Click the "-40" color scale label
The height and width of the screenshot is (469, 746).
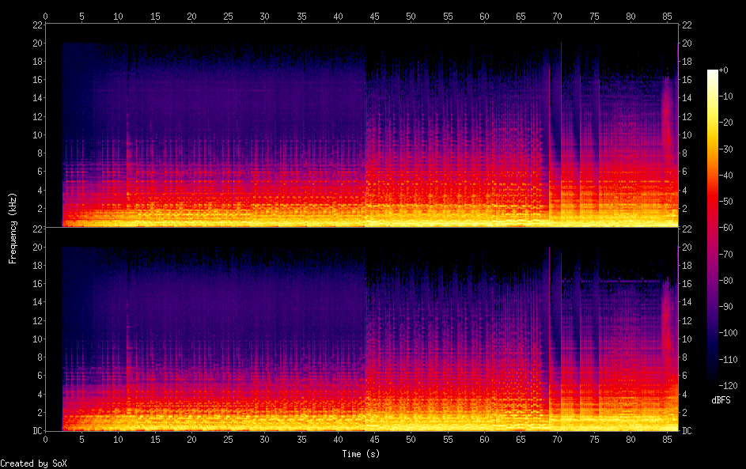[725, 175]
